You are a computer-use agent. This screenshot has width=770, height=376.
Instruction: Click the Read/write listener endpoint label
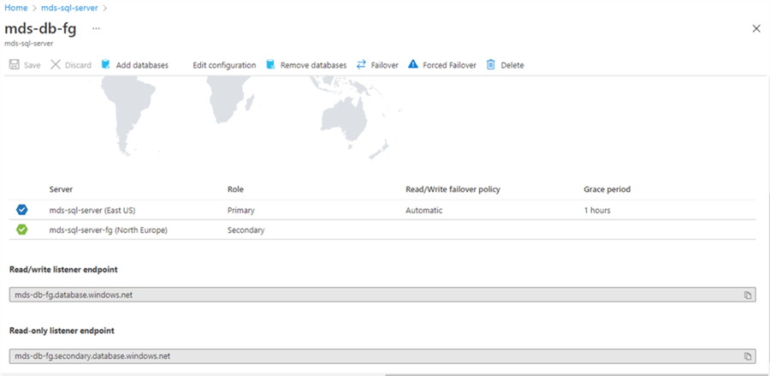coord(63,269)
